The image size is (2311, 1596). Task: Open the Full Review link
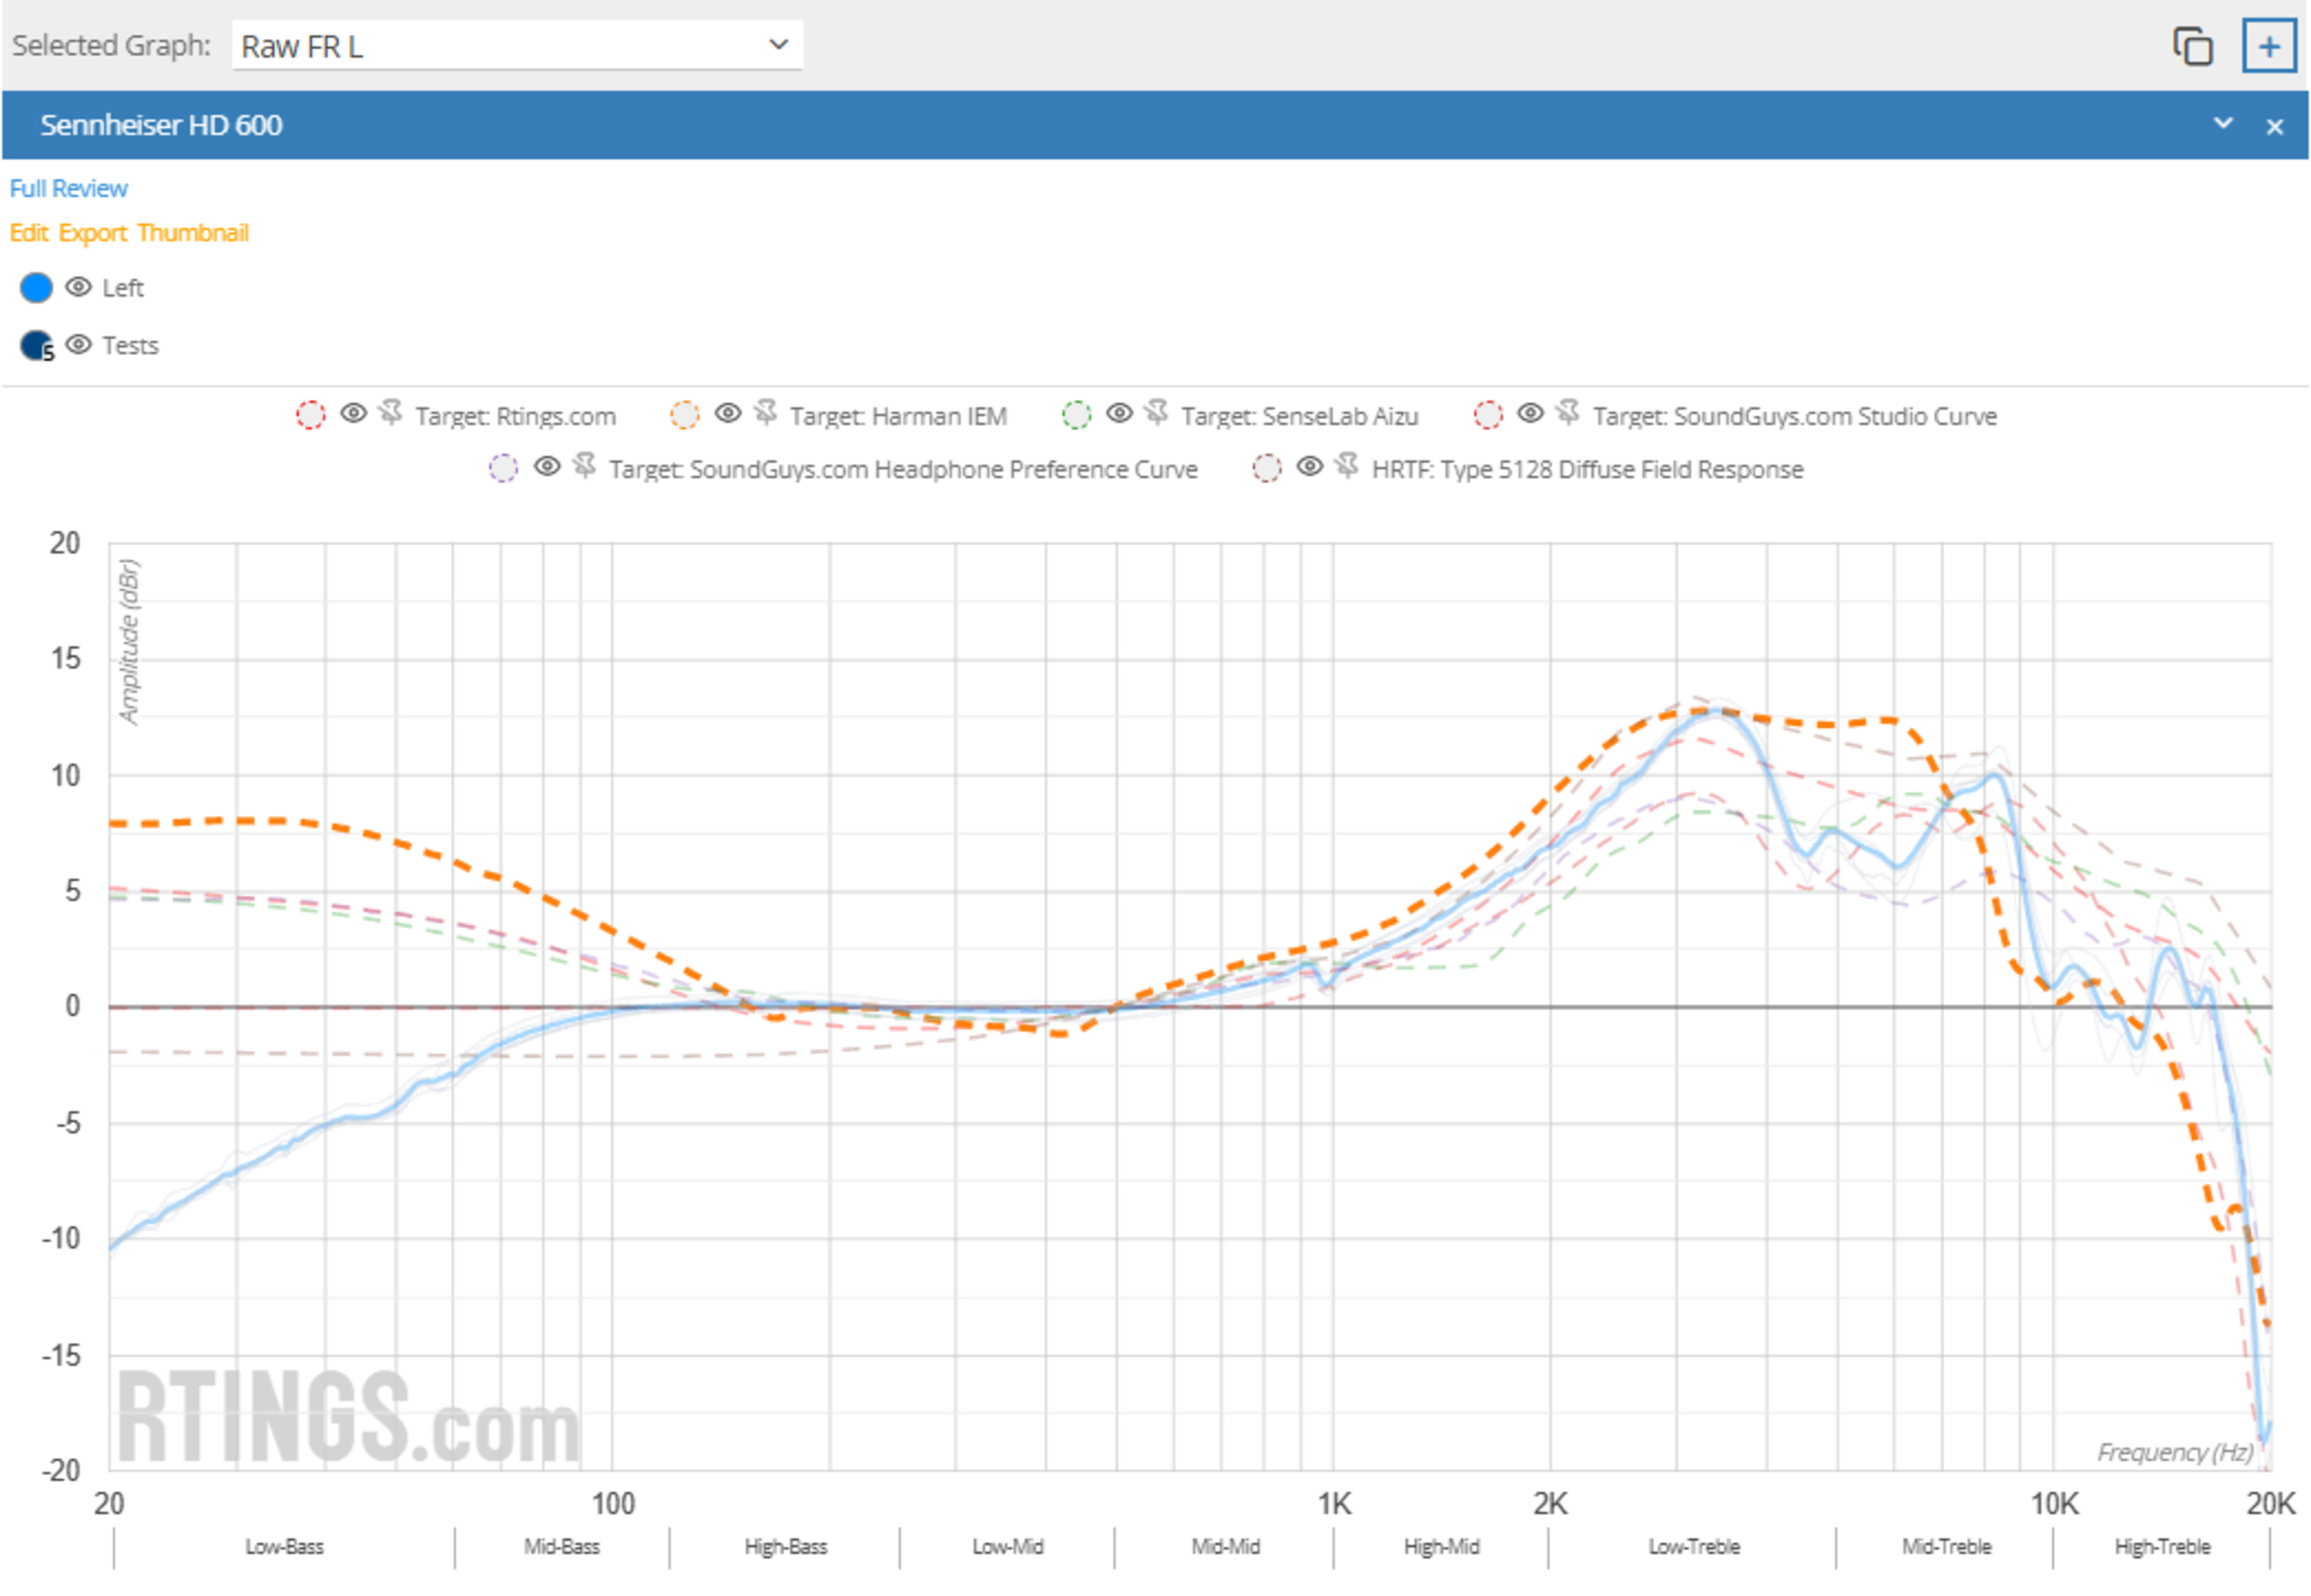tap(68, 188)
